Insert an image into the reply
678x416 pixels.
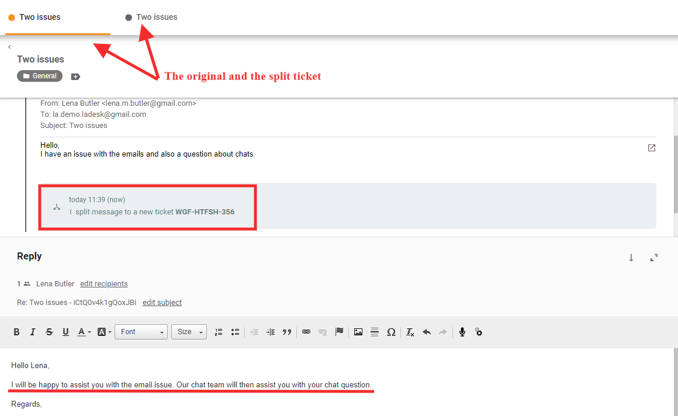click(x=358, y=332)
